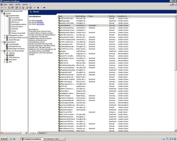
Task: Collapse the Ereignisanzeige tree node
Action: pyautogui.click(x=4, y=16)
